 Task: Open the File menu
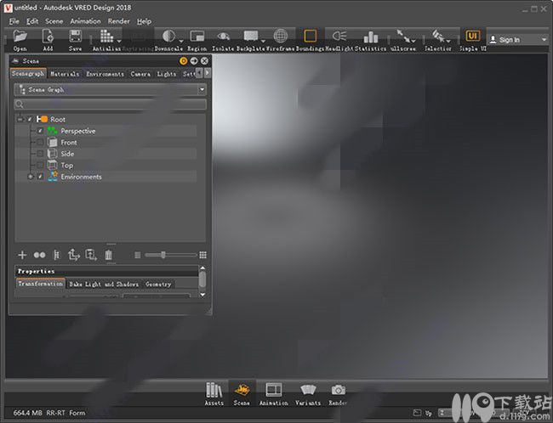tap(14, 21)
